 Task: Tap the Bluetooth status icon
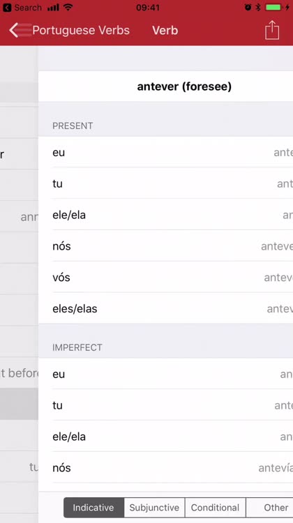click(x=258, y=8)
